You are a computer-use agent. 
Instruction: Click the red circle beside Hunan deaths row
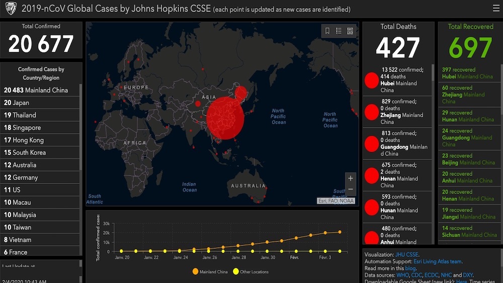(x=372, y=207)
